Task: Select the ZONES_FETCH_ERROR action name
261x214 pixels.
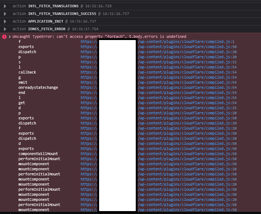Action: (x=47, y=29)
